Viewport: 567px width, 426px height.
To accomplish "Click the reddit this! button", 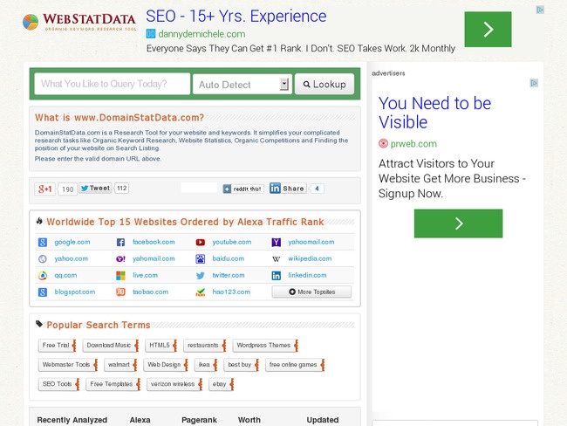I will tap(243, 189).
